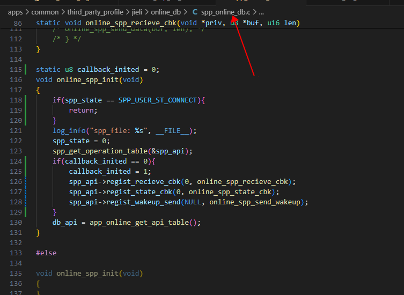Select line number 136 in the gutter
This screenshot has height=295, width=404.
16,284
